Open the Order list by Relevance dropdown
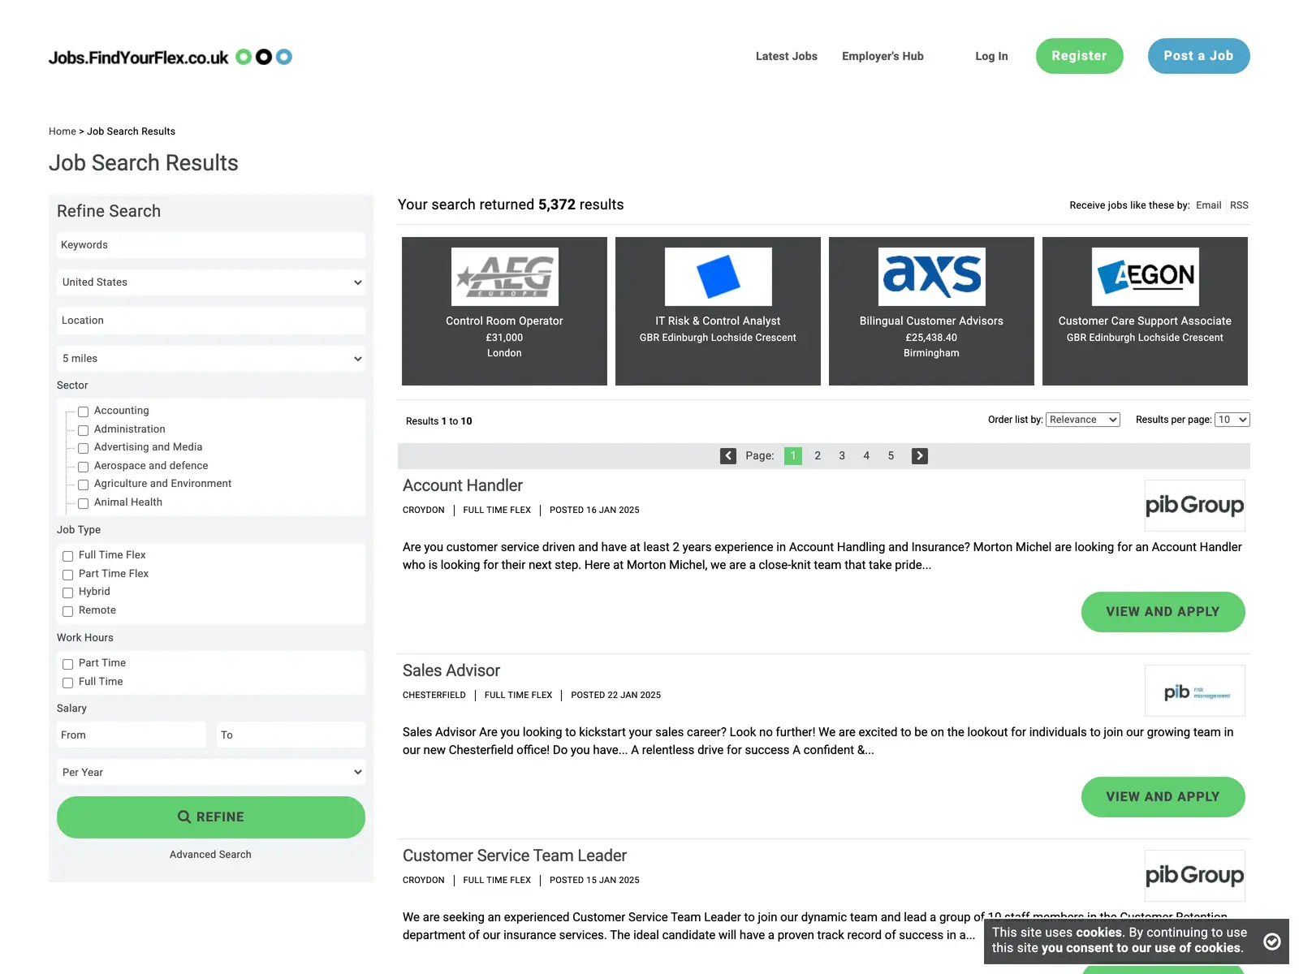This screenshot has height=974, width=1299. [x=1083, y=420]
